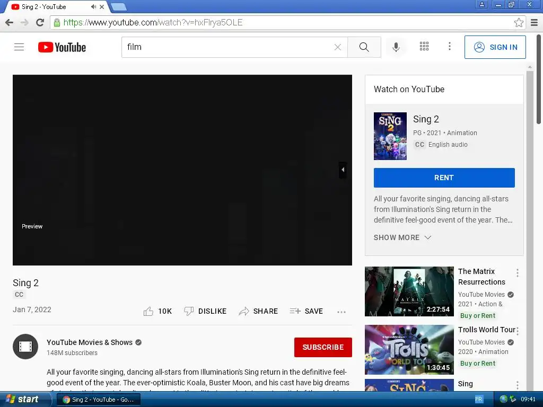Bookmark this page with the star

519,22
